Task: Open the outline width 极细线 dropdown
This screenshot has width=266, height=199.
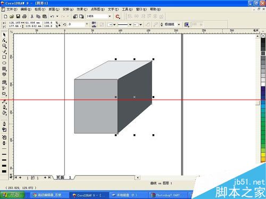Action: click(x=179, y=24)
